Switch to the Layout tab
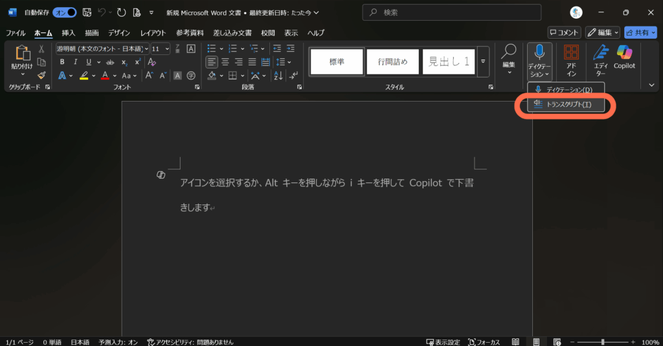This screenshot has height=346, width=663. (x=153, y=33)
